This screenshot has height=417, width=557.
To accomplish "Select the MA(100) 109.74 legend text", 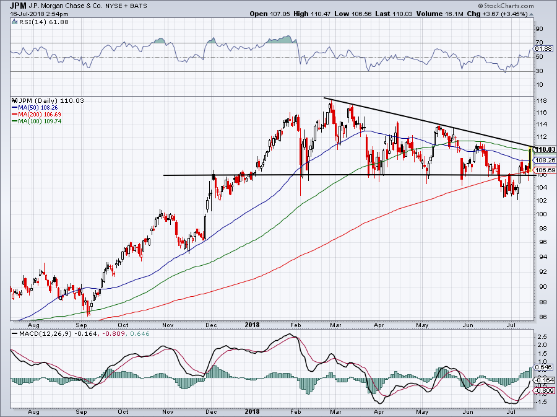I will pos(40,121).
